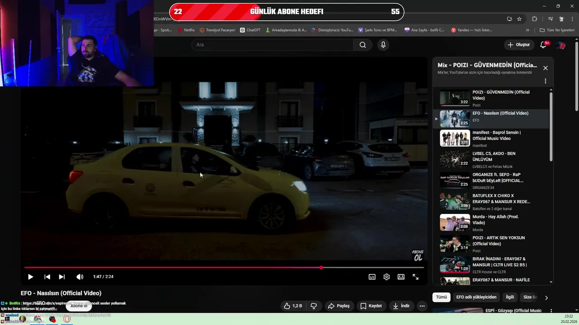
Task: Close the Mix playlist panel
Action: 545,68
